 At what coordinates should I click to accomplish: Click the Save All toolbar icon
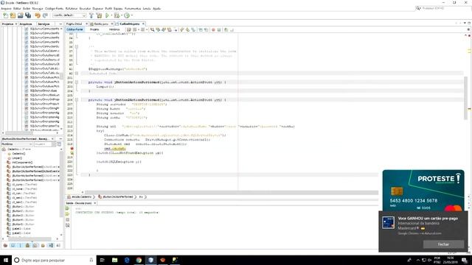(x=28, y=15)
